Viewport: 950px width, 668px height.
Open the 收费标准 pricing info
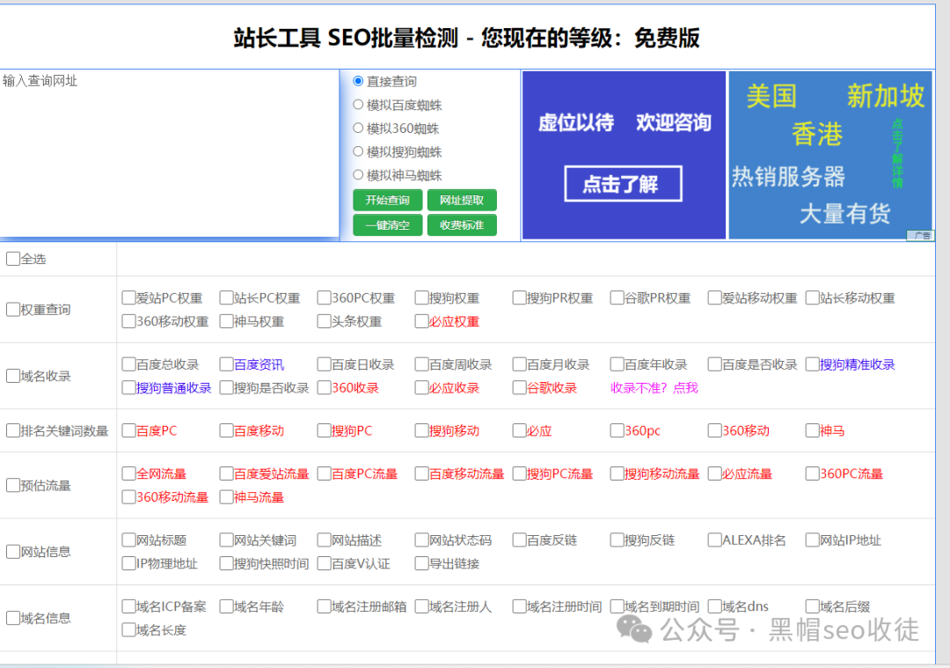(462, 224)
